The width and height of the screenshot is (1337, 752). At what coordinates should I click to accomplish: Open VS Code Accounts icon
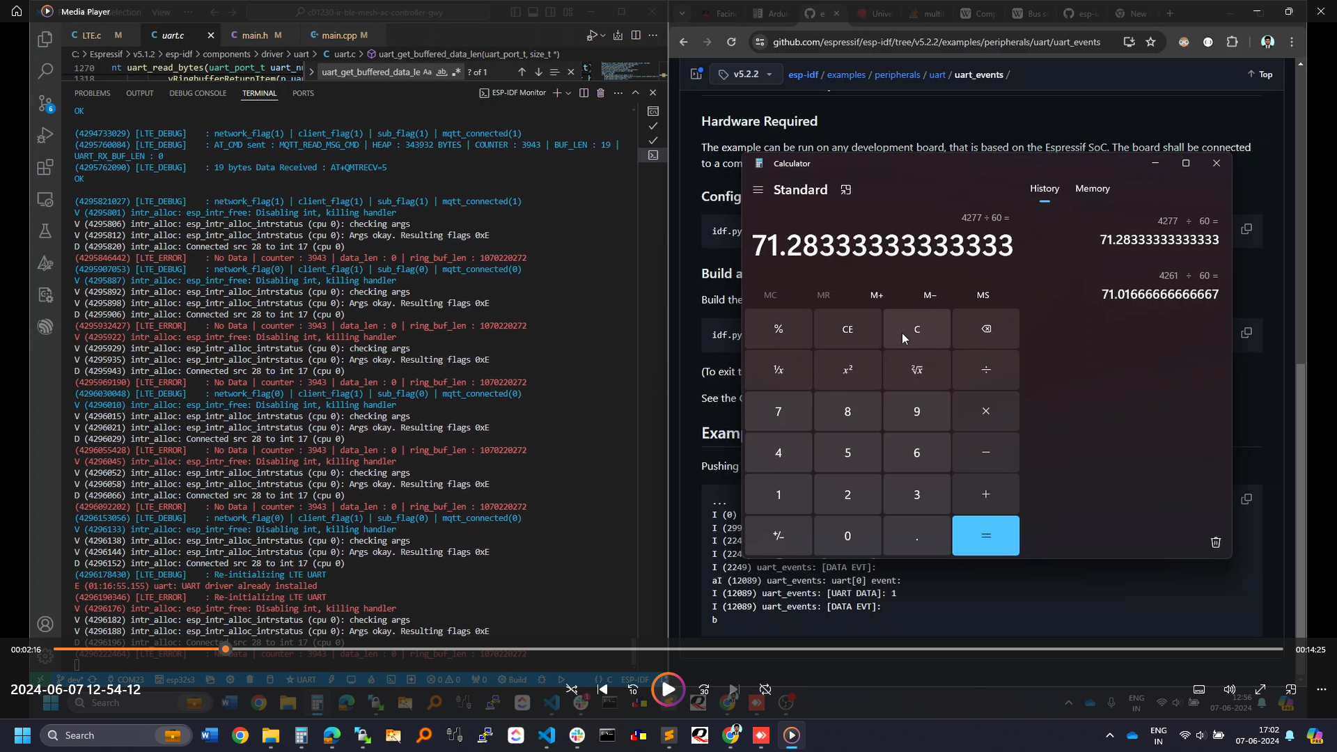(45, 625)
